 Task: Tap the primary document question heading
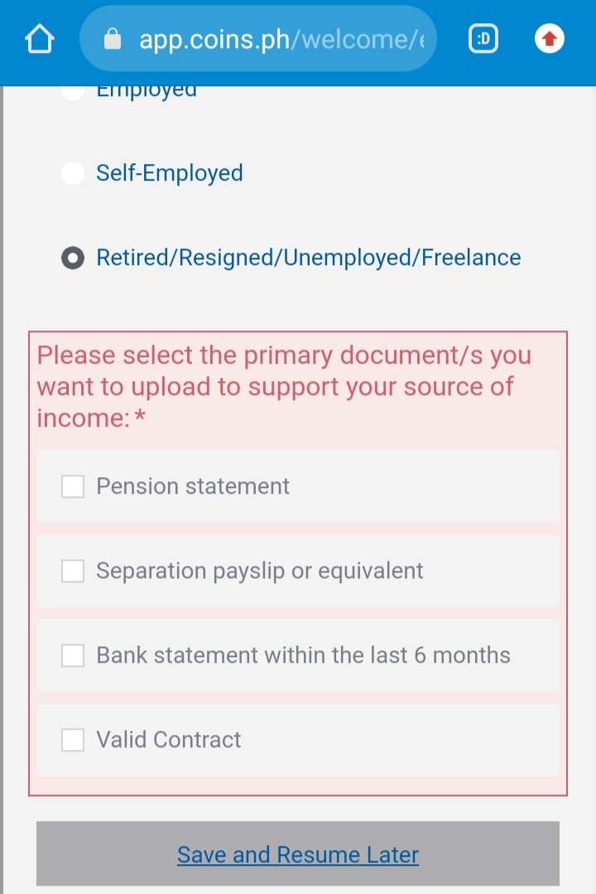click(x=284, y=387)
